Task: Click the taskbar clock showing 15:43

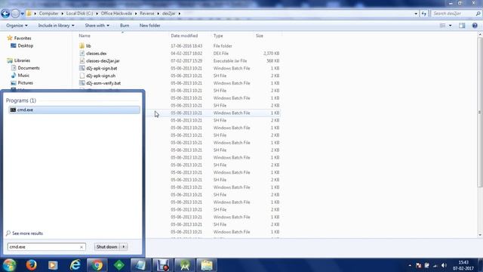Action: pos(463,265)
